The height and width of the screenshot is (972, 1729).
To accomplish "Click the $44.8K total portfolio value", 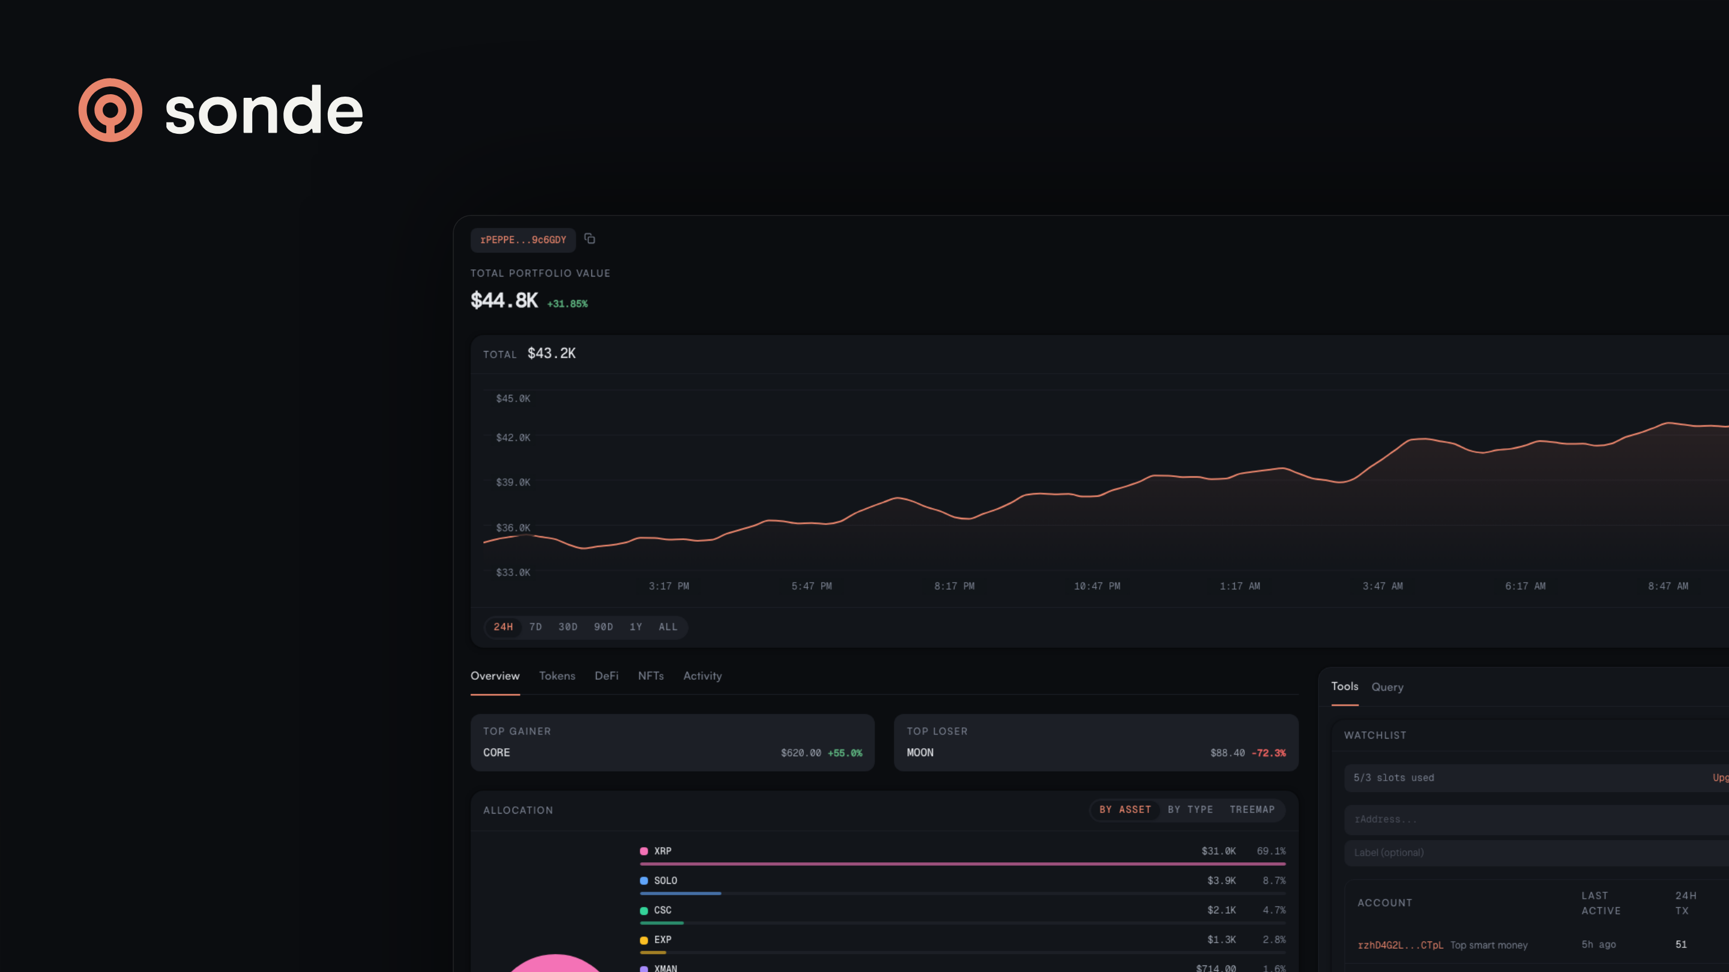I will click(504, 301).
